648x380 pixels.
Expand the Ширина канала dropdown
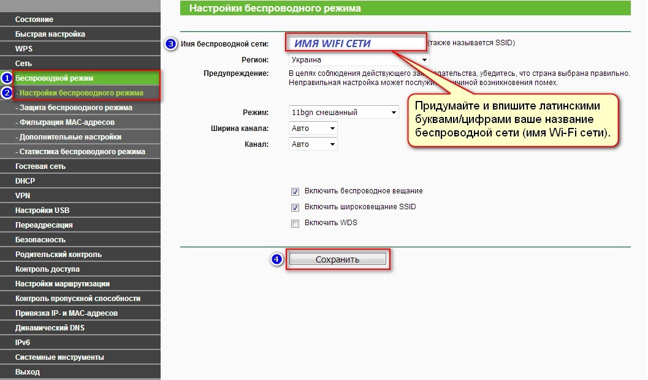313,129
